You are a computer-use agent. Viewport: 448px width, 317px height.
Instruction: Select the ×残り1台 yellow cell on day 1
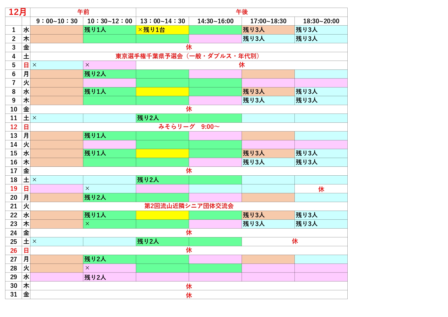(162, 30)
